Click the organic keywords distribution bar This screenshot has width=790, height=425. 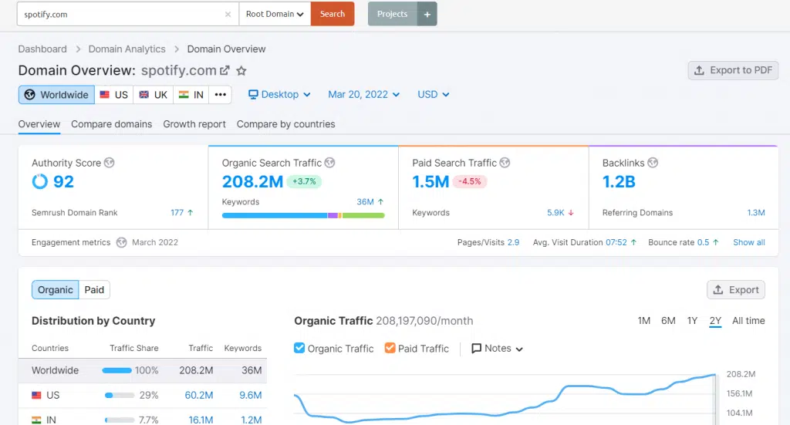pos(303,215)
